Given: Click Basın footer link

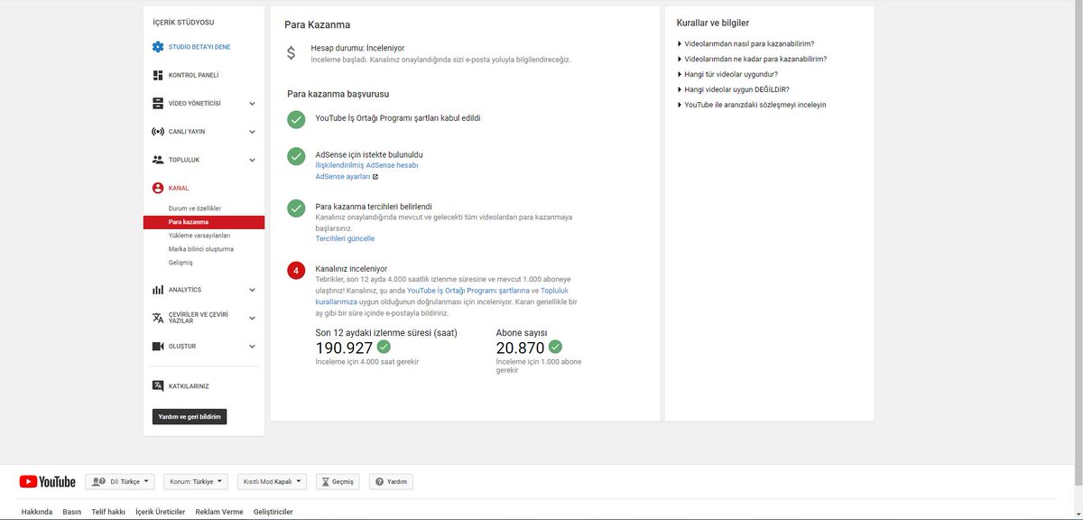Looking at the screenshot, I should click(72, 512).
